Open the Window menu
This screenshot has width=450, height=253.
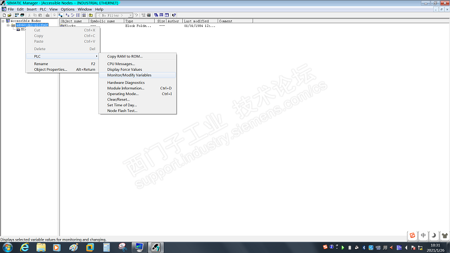point(85,9)
